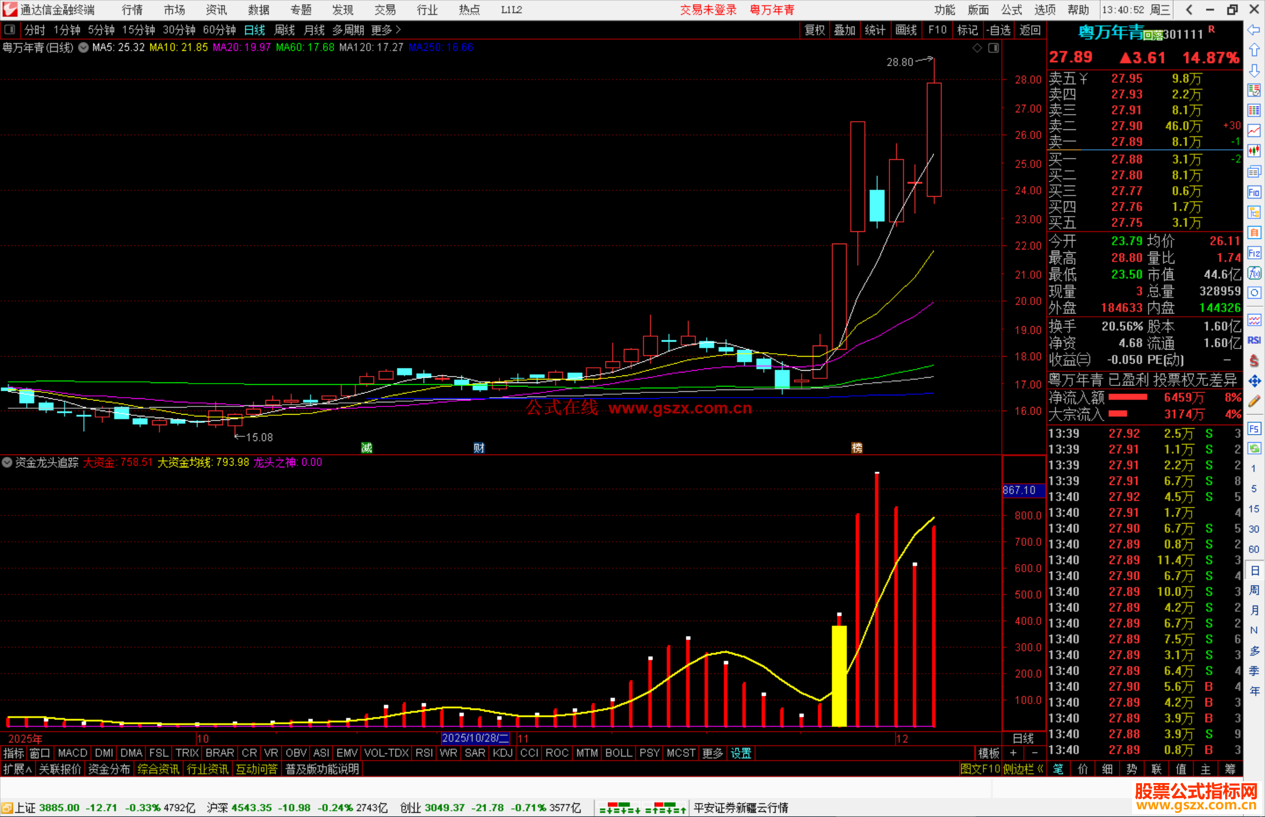Click the red 净流入额 inflow bar
The width and height of the screenshot is (1265, 817).
point(1128,398)
